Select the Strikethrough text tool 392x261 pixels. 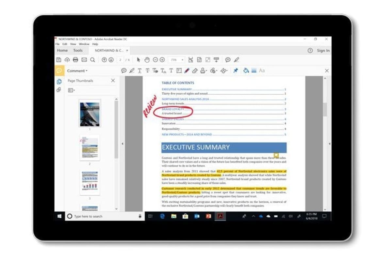coord(147,70)
